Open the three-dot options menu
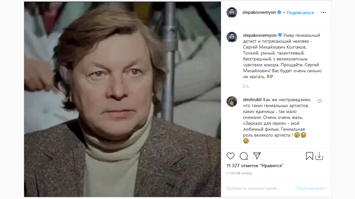 tap(323, 13)
